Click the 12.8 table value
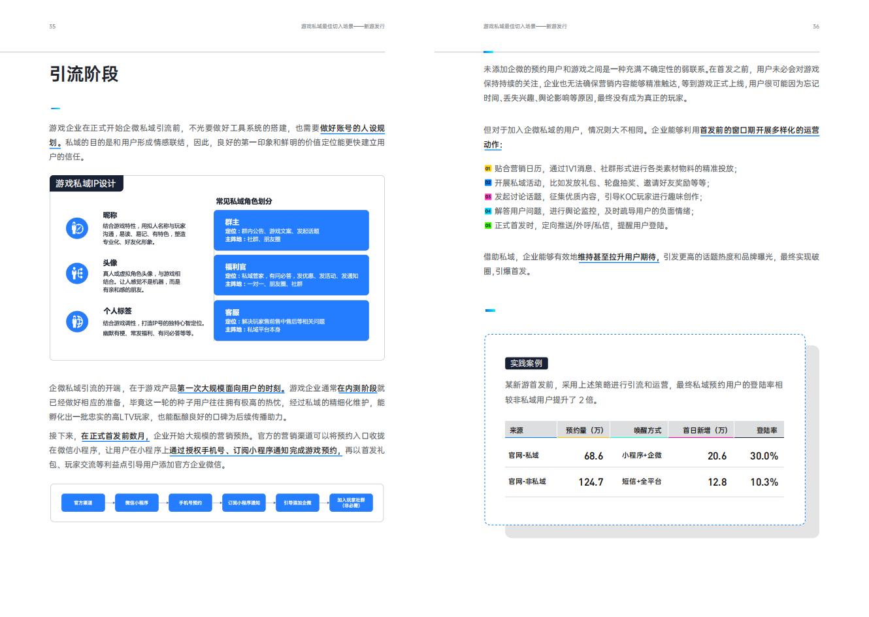 (x=717, y=482)
